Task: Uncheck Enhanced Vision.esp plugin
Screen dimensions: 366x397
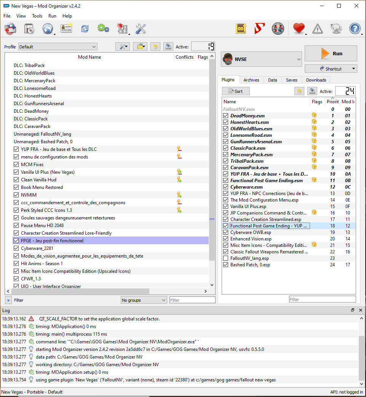Action: coord(226,239)
